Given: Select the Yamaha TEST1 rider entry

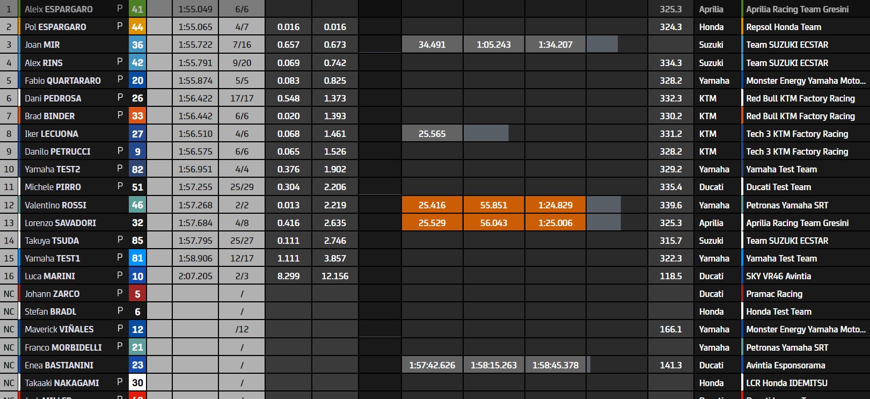Looking at the screenshot, I should click(53, 258).
